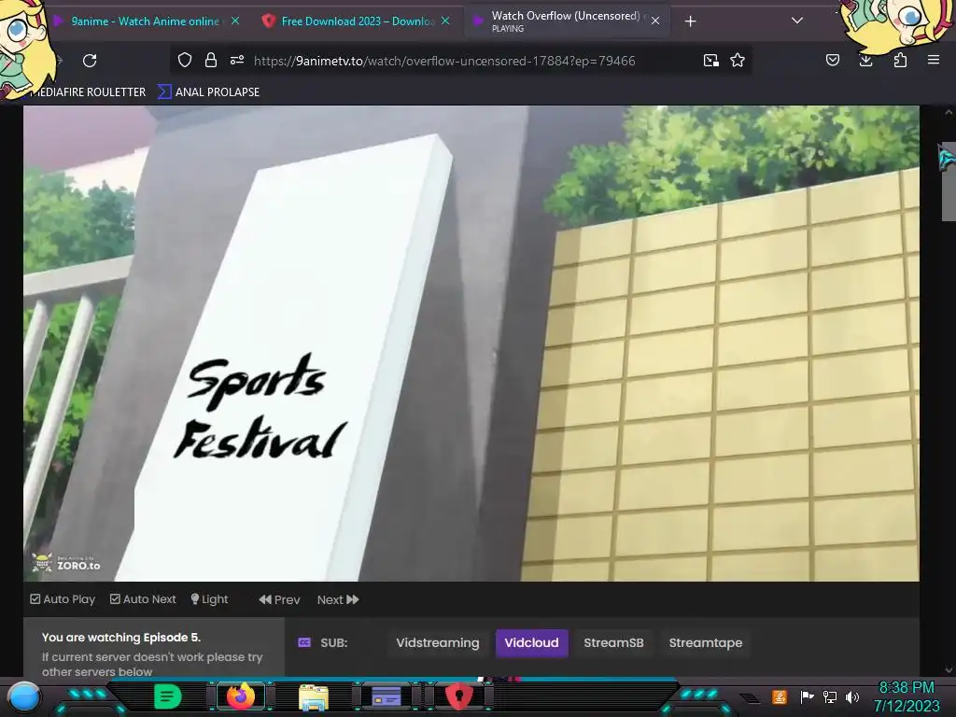Open the volume speaker icon
The height and width of the screenshot is (717, 956).
click(x=852, y=696)
